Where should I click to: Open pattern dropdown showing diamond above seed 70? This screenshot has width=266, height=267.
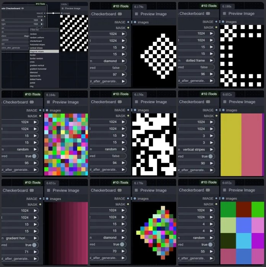click(108, 238)
